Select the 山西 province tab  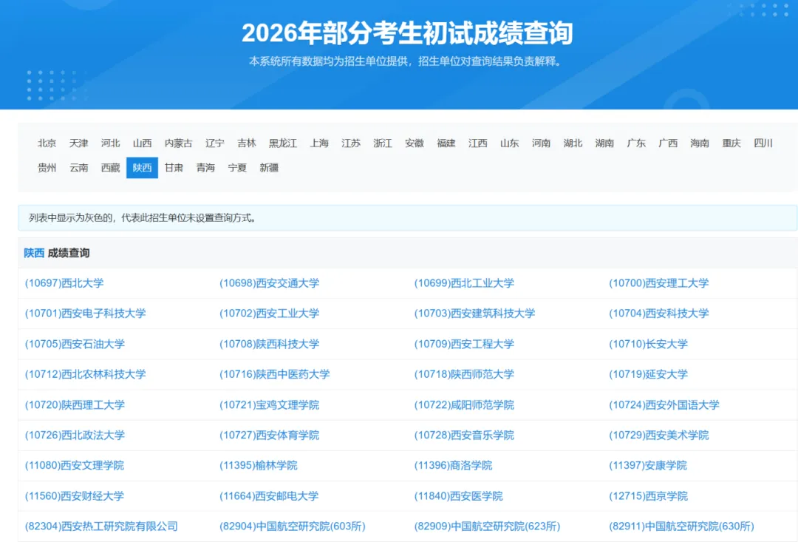pos(142,143)
